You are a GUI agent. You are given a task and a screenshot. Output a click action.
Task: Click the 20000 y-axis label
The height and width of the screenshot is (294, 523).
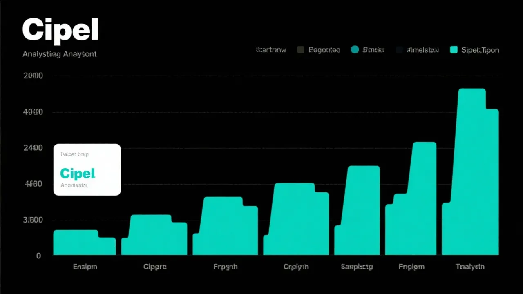click(x=33, y=76)
